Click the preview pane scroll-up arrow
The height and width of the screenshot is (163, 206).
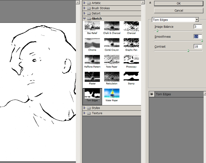point(78,2)
